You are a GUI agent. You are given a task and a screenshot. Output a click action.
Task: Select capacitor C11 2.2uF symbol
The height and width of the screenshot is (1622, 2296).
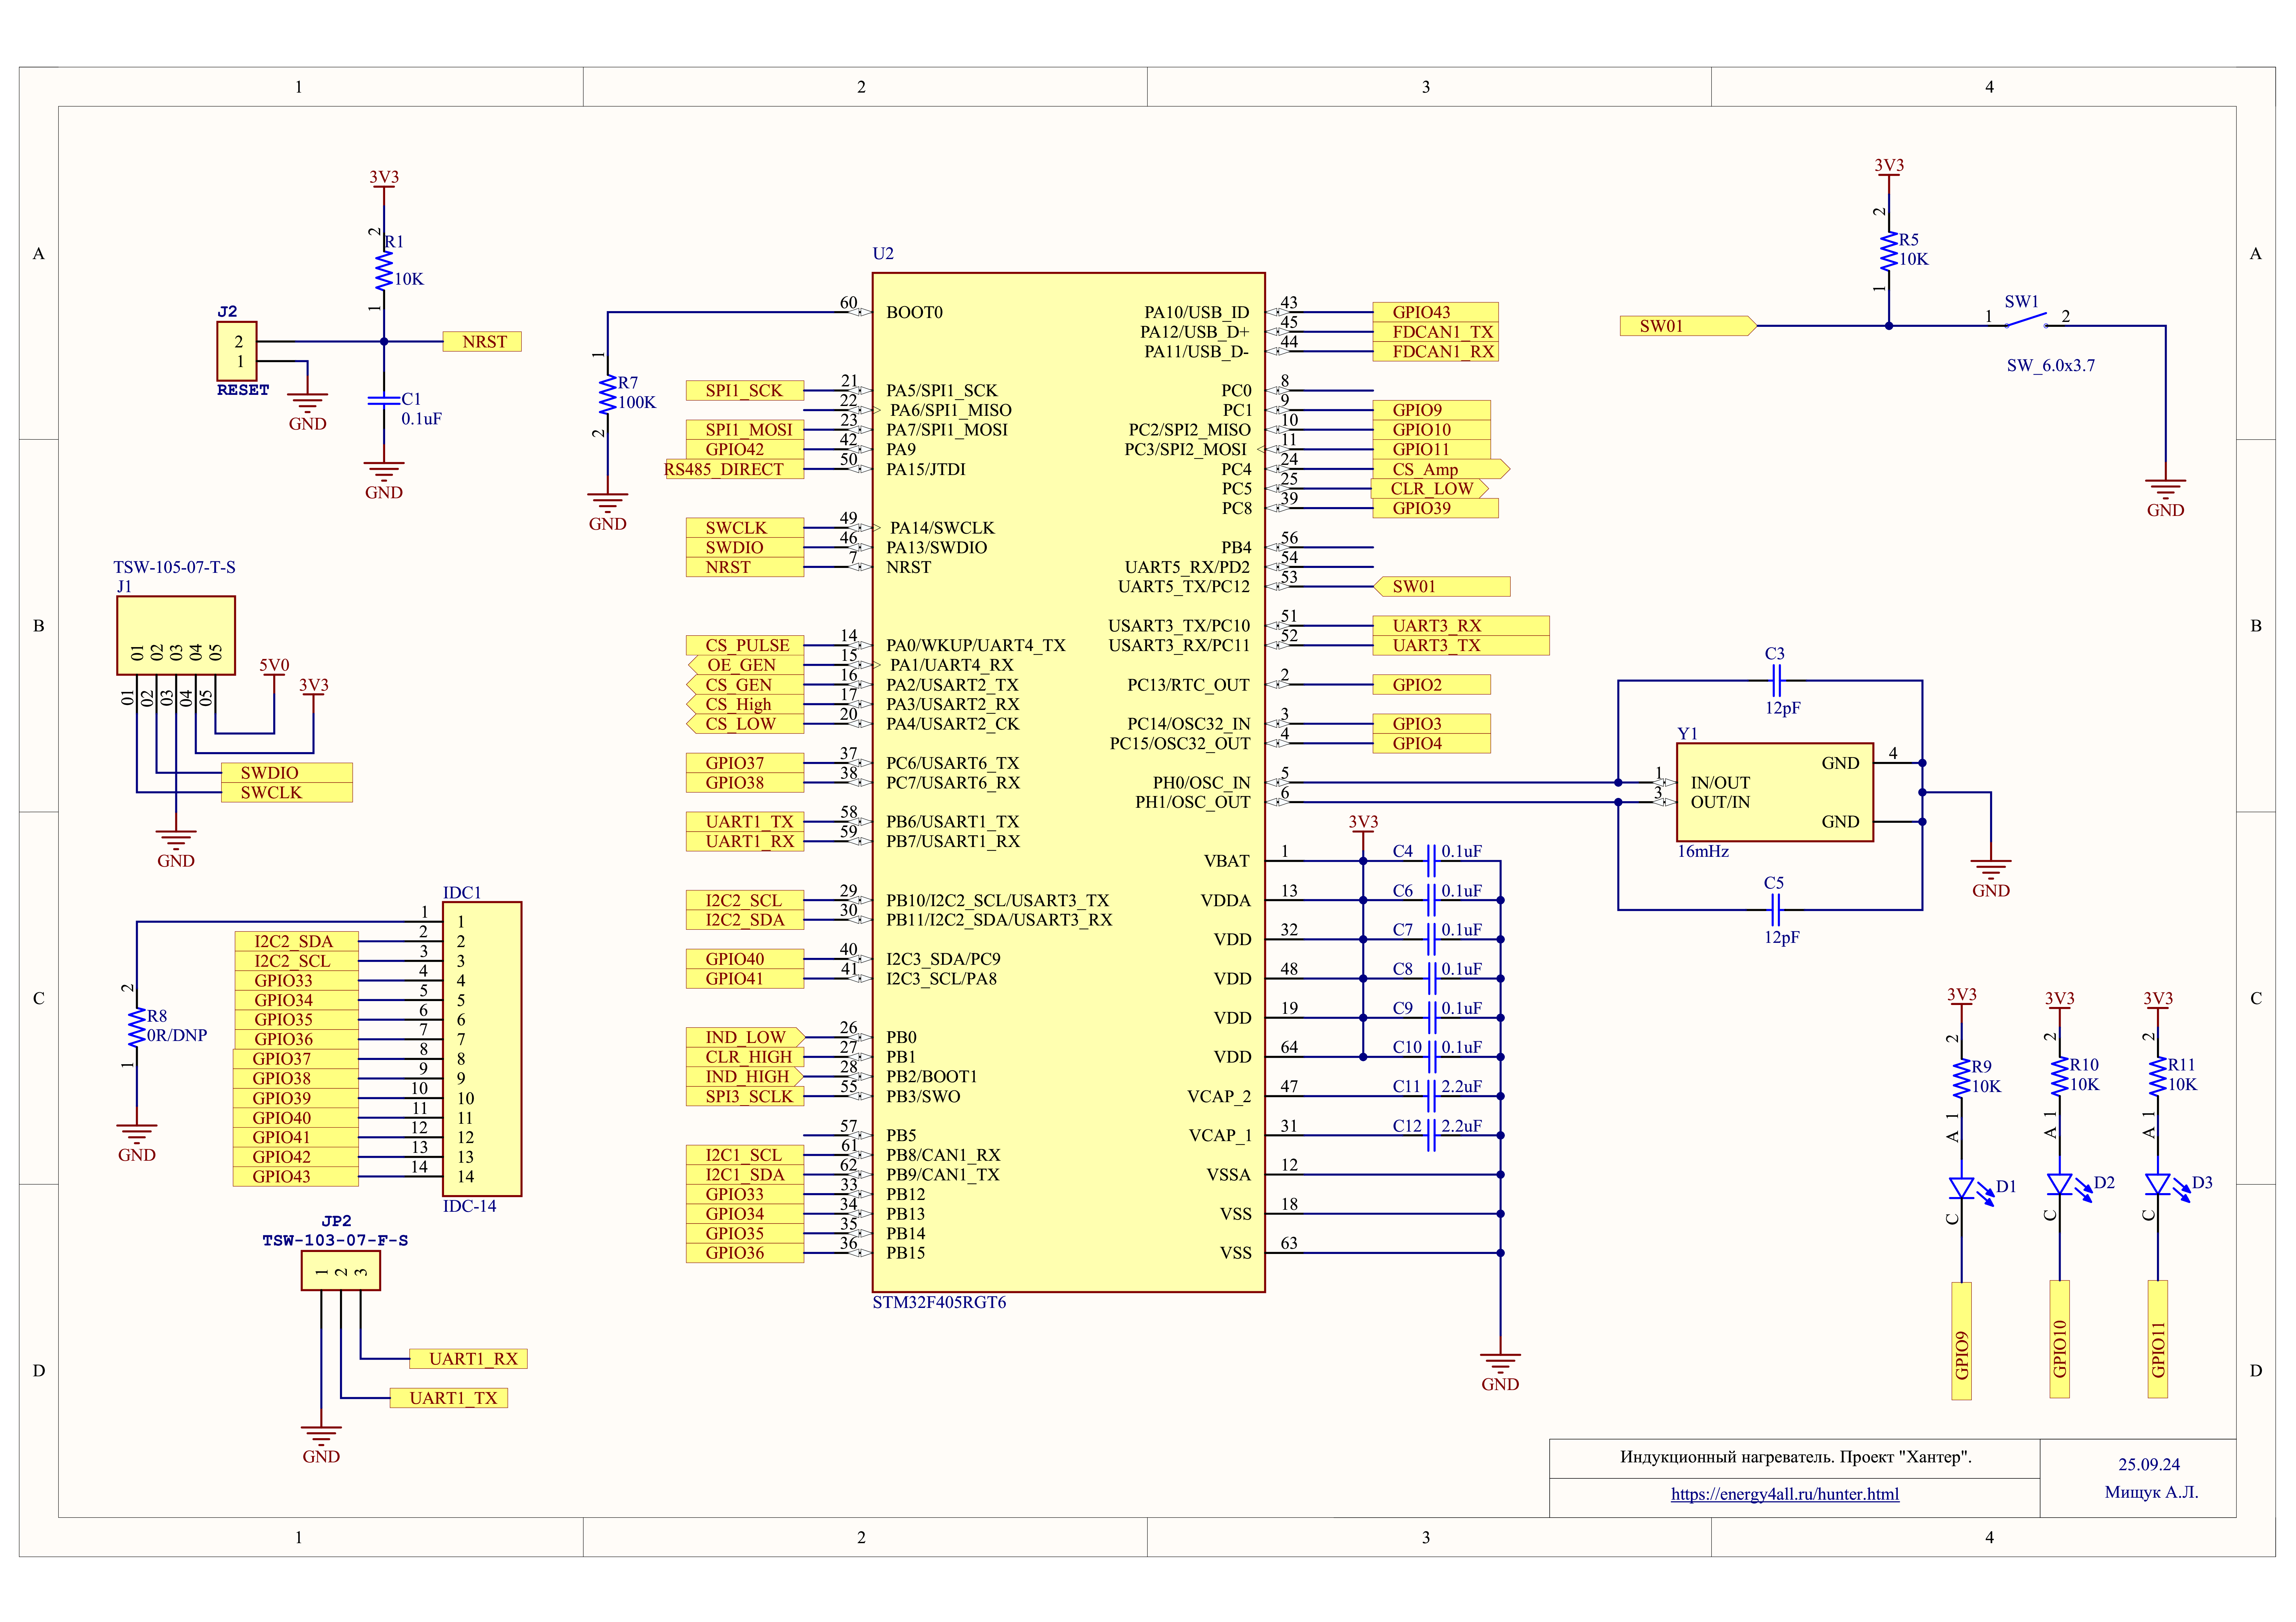pos(1431,1096)
